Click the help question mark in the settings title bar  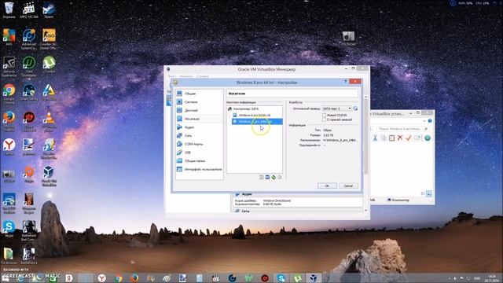click(346, 82)
